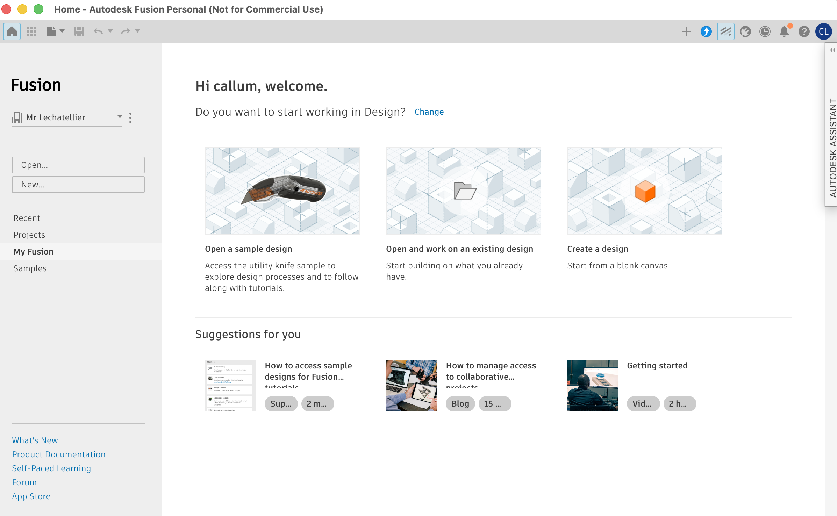Click the orange cube Create a design thumbnail
The image size is (837, 516).
click(x=645, y=191)
